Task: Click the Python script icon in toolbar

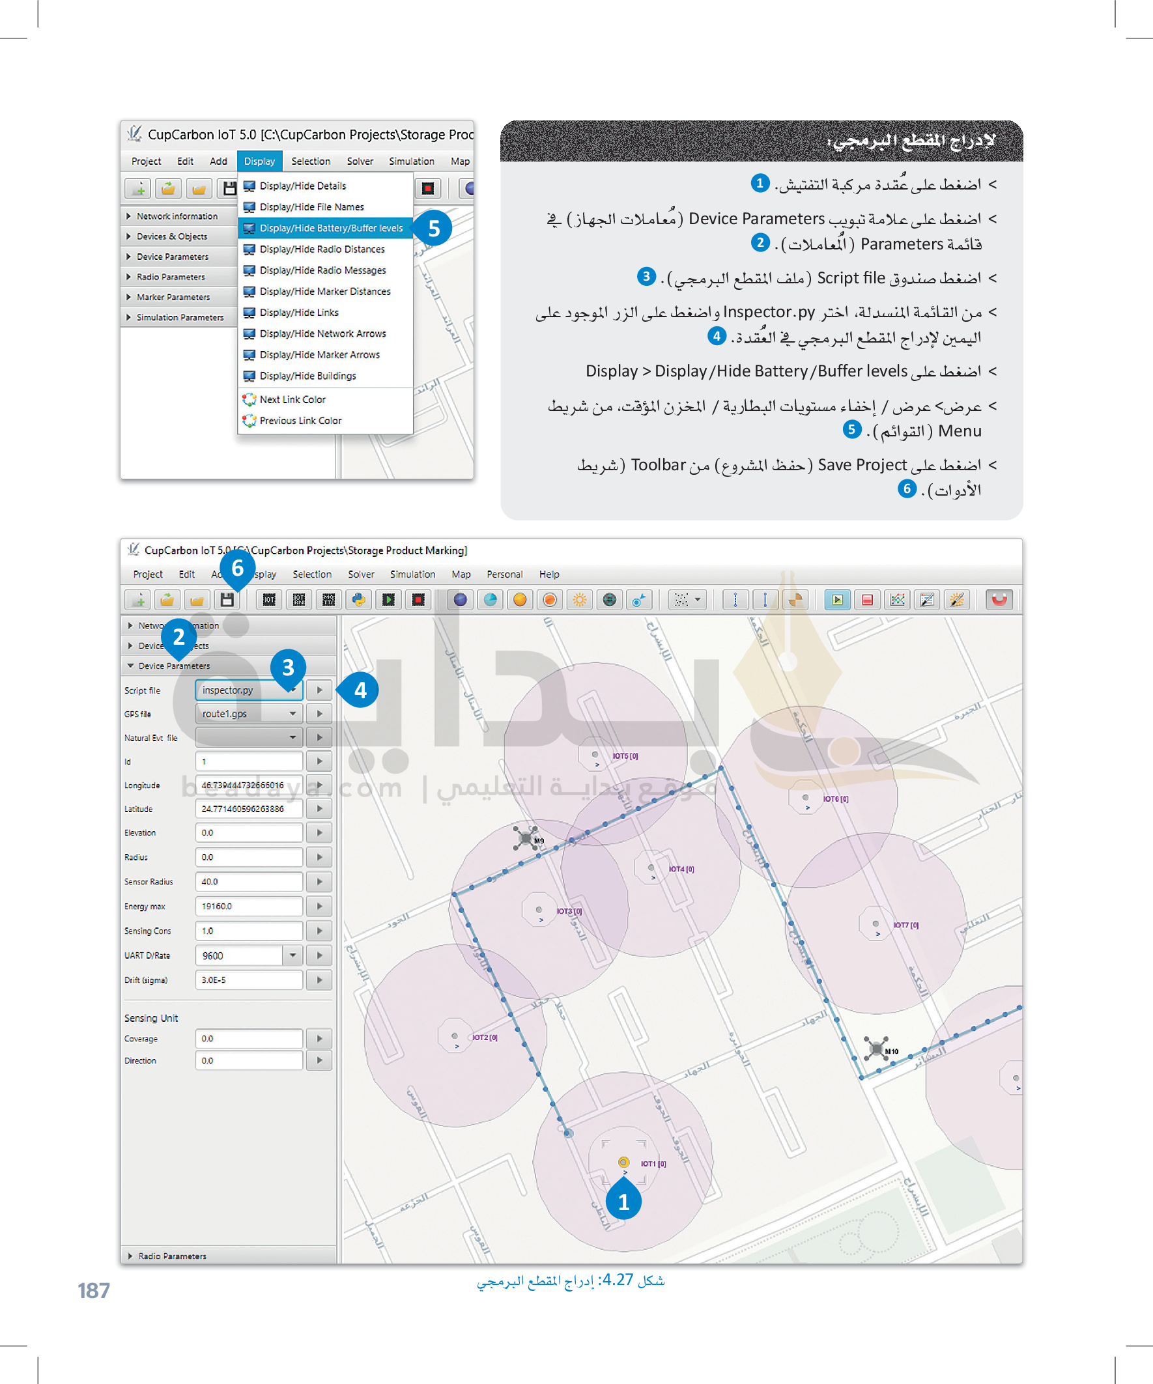Action: point(358,600)
